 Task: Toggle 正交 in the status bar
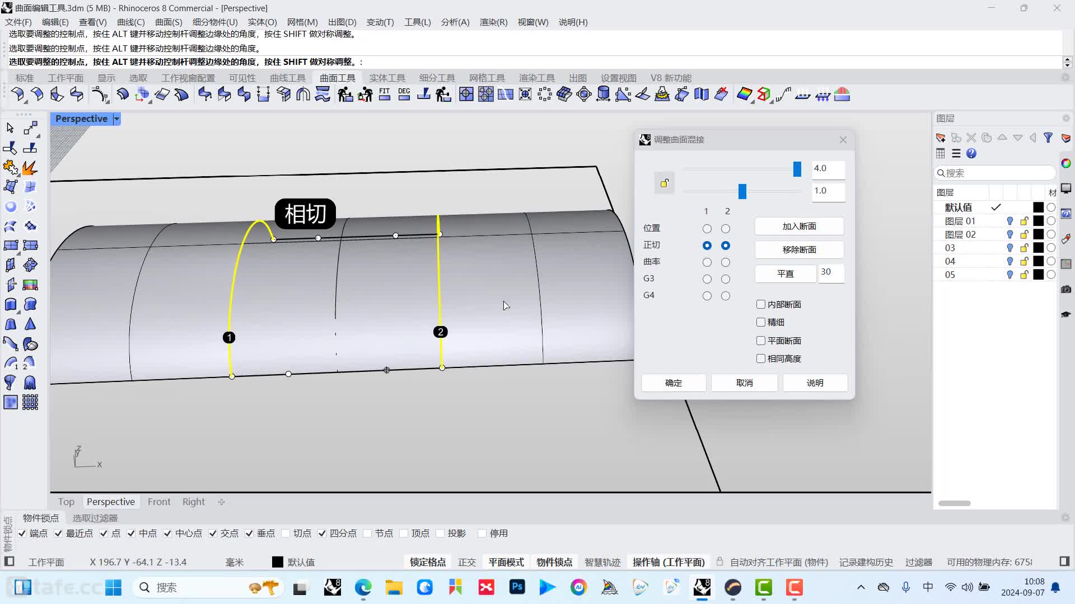(467, 562)
